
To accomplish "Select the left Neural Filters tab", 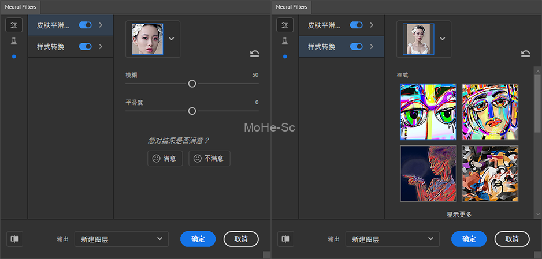I will click(20, 7).
